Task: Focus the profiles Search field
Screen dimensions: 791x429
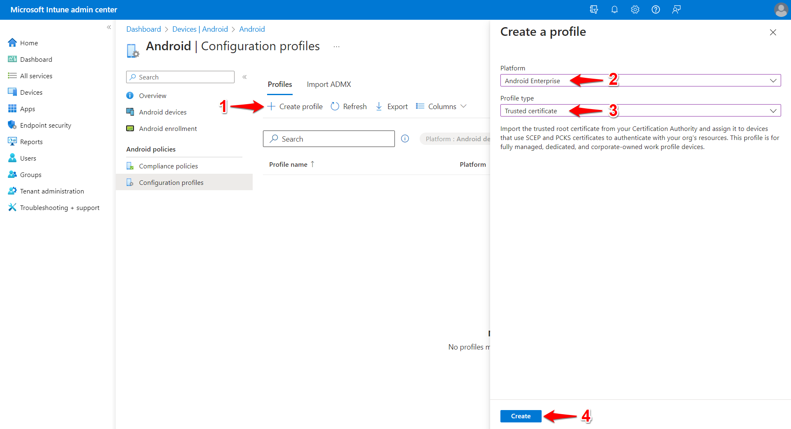Action: [329, 139]
